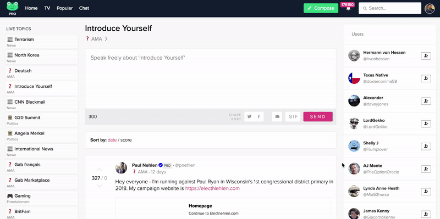Open the International News topic
This screenshot has height=219, width=440.
pyautogui.click(x=42, y=151)
